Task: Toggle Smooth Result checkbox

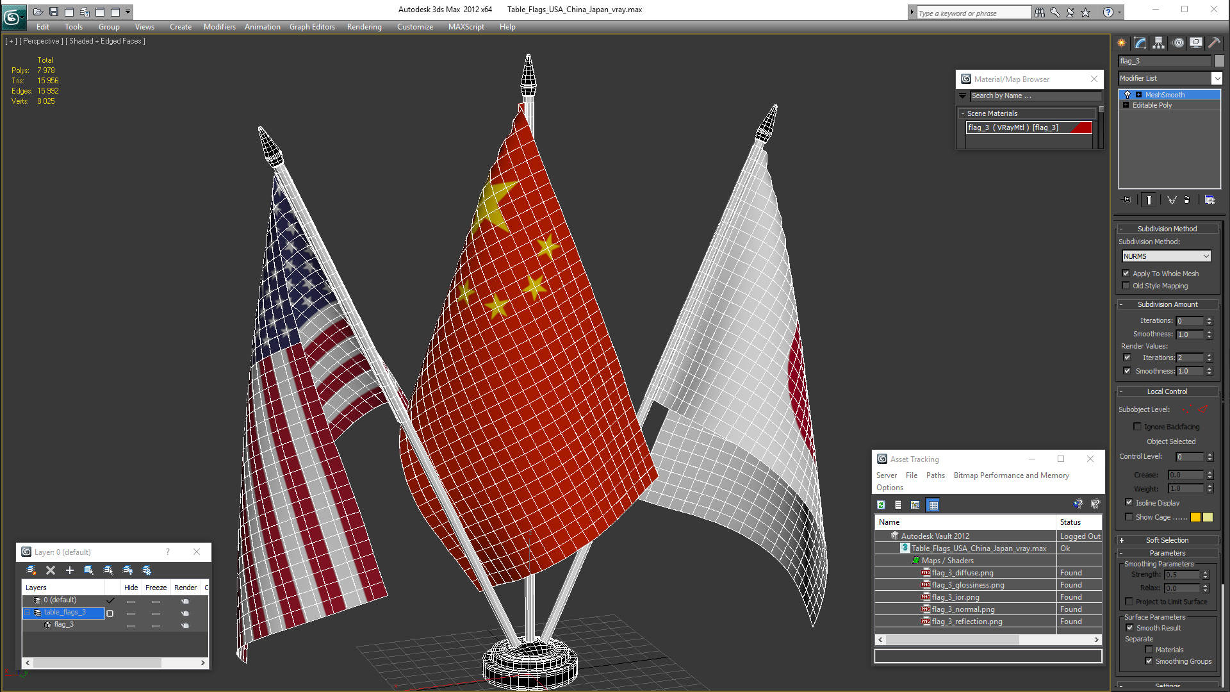Action: click(1129, 628)
